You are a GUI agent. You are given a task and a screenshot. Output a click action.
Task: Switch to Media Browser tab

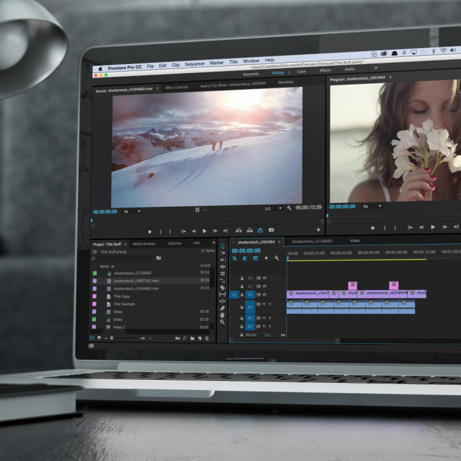click(144, 244)
